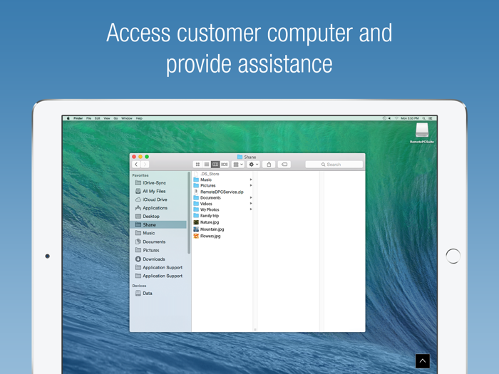Open the View menu
The height and width of the screenshot is (374, 499).
107,118
